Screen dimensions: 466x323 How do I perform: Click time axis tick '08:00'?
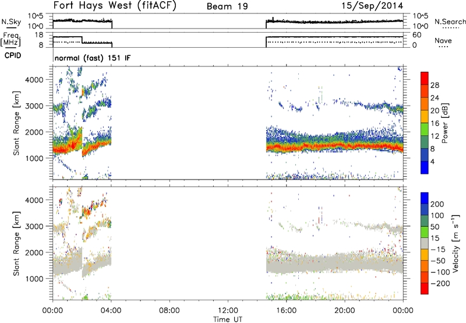[170, 311]
